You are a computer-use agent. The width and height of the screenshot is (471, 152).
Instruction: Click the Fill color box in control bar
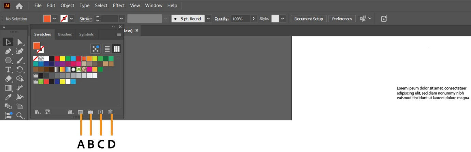47,19
